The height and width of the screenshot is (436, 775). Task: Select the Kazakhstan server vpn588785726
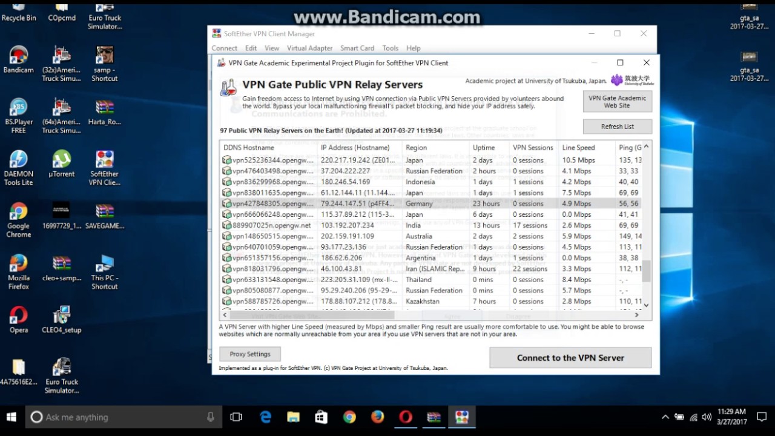pos(430,302)
